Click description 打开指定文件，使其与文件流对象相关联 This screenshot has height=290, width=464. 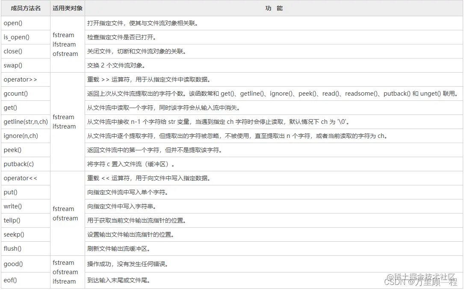[x=143, y=23]
